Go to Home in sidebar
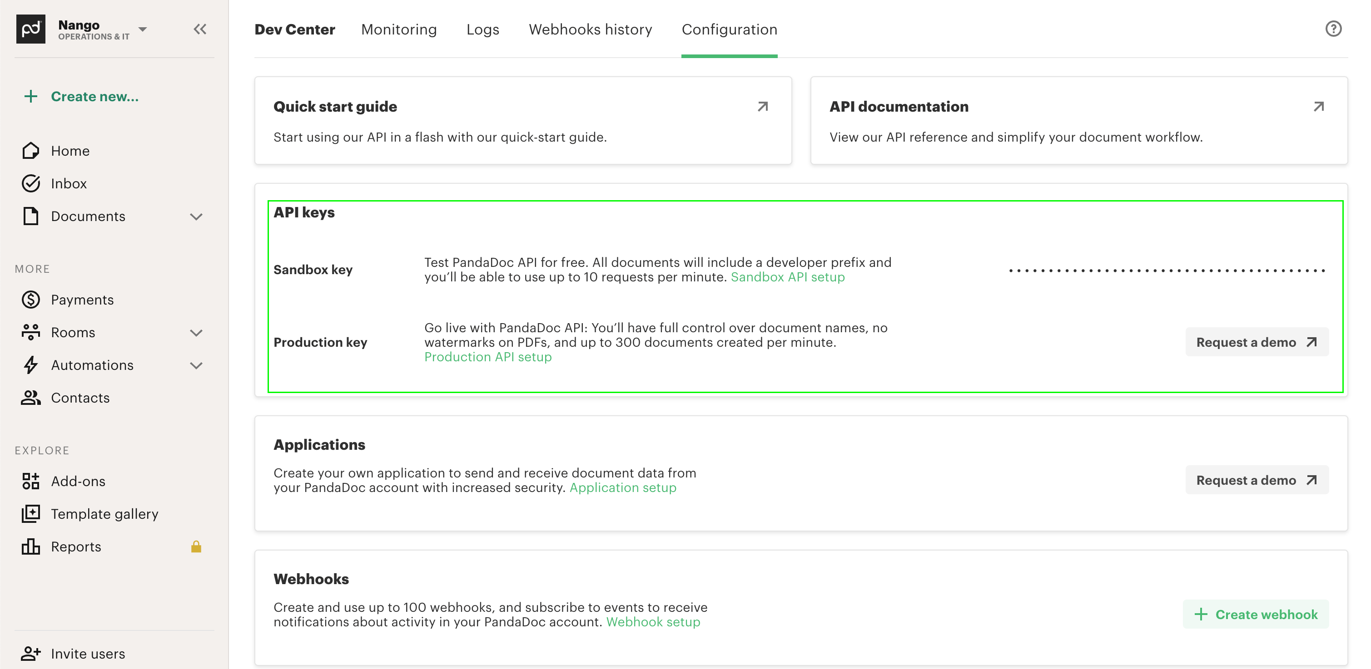Screen dimensions: 1371x669 (70, 151)
